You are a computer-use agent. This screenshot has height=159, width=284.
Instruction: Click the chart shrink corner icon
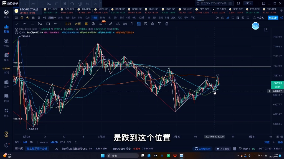tap(266, 30)
